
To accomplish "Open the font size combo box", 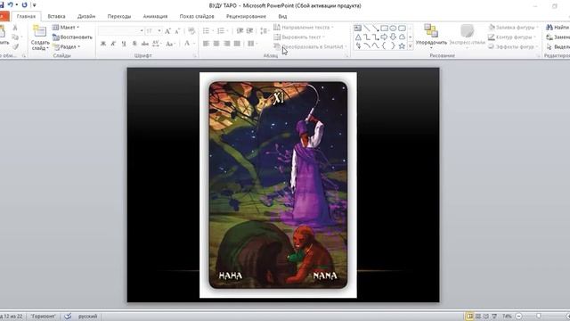I will pyautogui.click(x=153, y=31).
